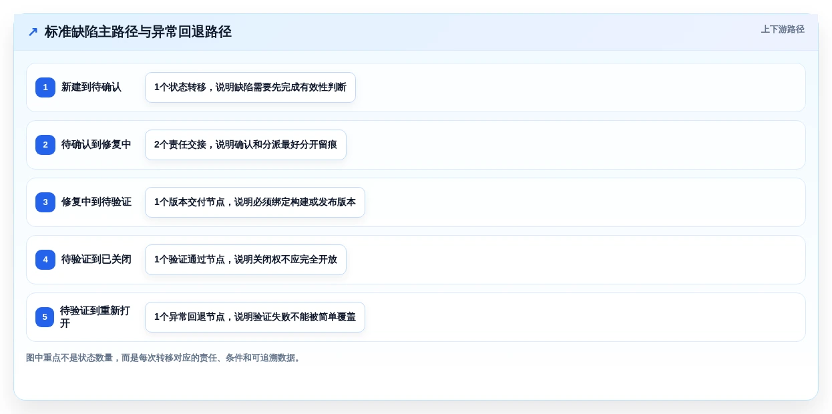
Task: Click the chip 1个版本交付节点，说明必须绑定构建或发布版本
Action: [255, 202]
